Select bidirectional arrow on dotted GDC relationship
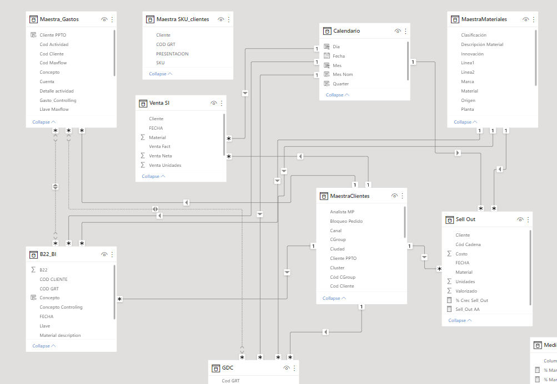The height and width of the screenshot is (384, 557). (155, 209)
